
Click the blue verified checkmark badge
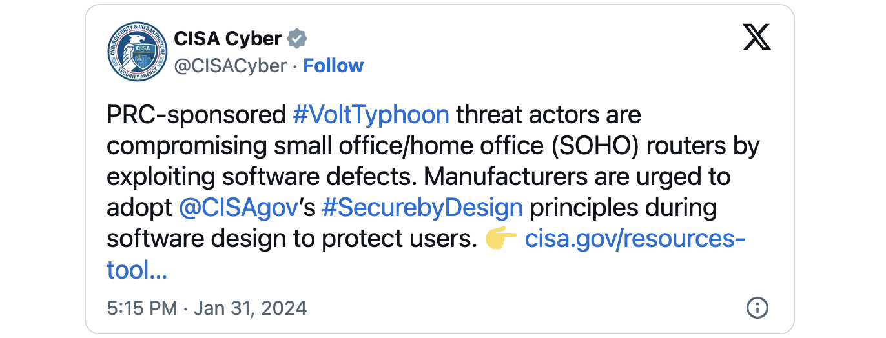pos(296,39)
